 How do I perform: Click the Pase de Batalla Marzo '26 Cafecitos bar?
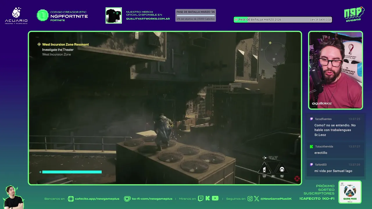tap(196, 15)
